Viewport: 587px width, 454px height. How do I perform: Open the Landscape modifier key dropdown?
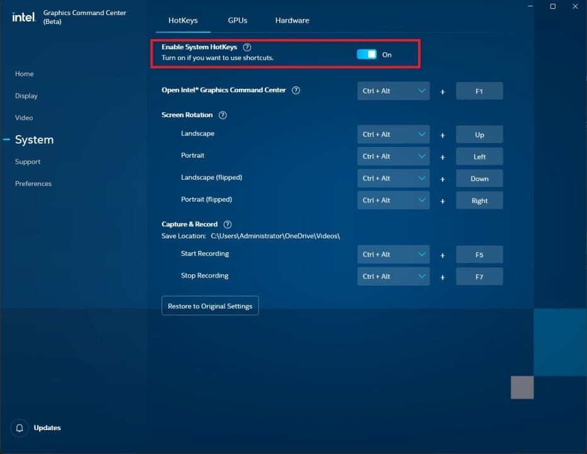pos(393,134)
